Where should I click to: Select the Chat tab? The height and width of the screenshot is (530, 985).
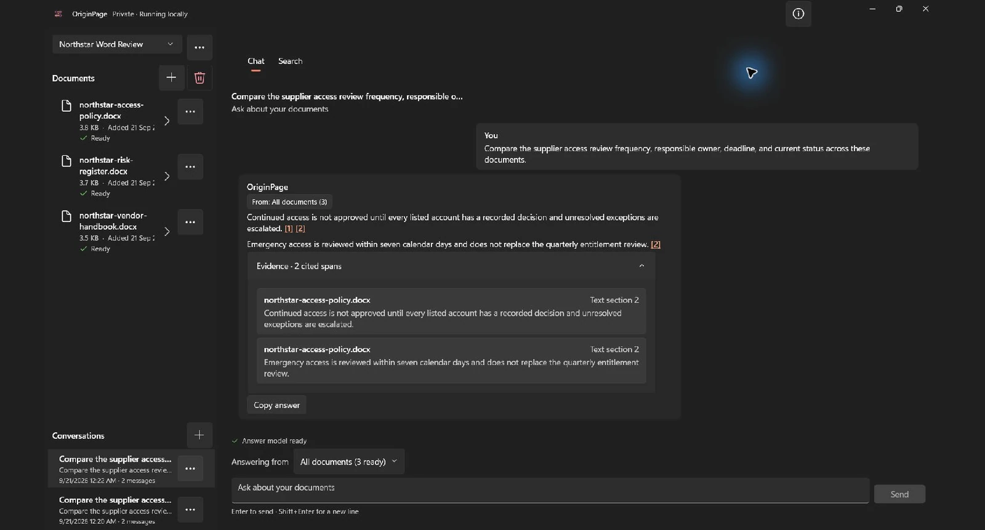click(256, 61)
